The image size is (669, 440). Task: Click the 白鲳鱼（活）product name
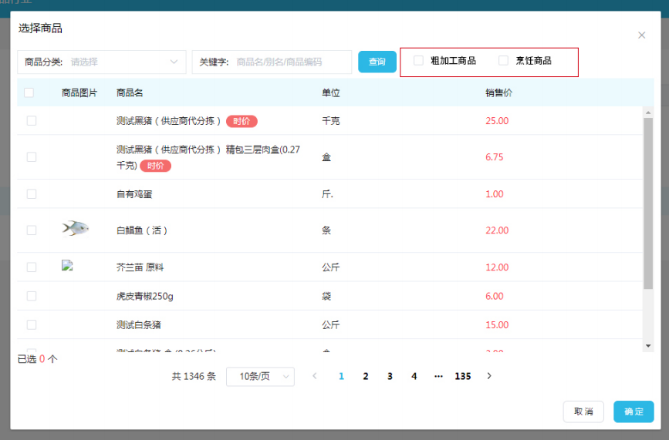tap(142, 230)
